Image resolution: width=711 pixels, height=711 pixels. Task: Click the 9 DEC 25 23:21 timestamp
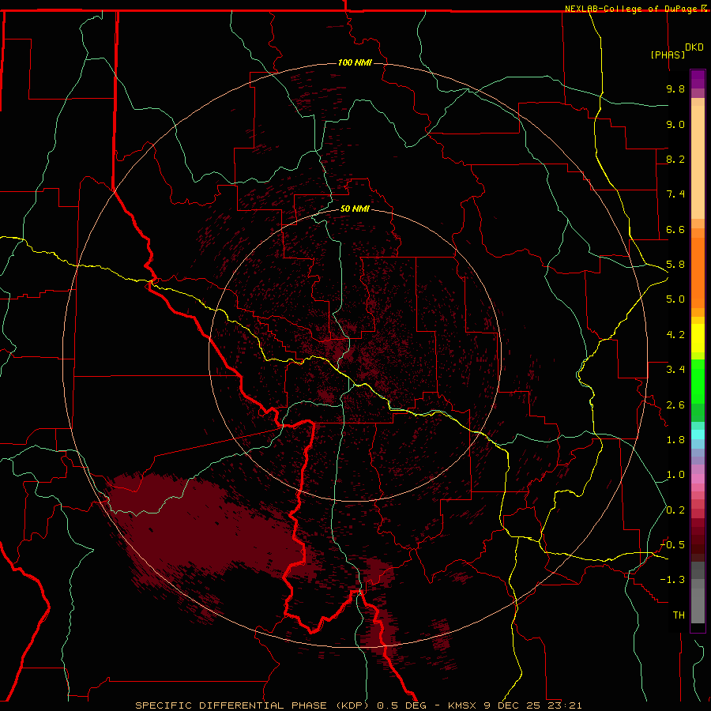(532, 705)
